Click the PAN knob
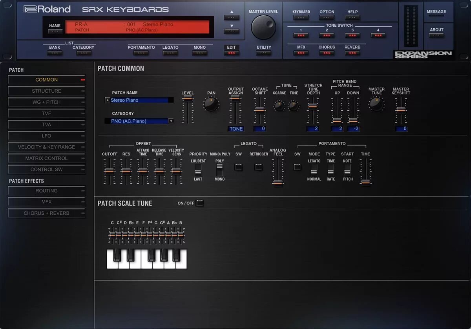 point(211,104)
